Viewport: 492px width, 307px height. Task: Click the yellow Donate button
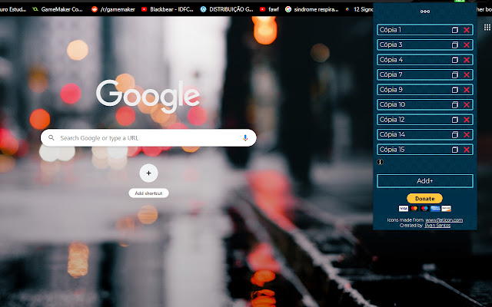tap(424, 198)
